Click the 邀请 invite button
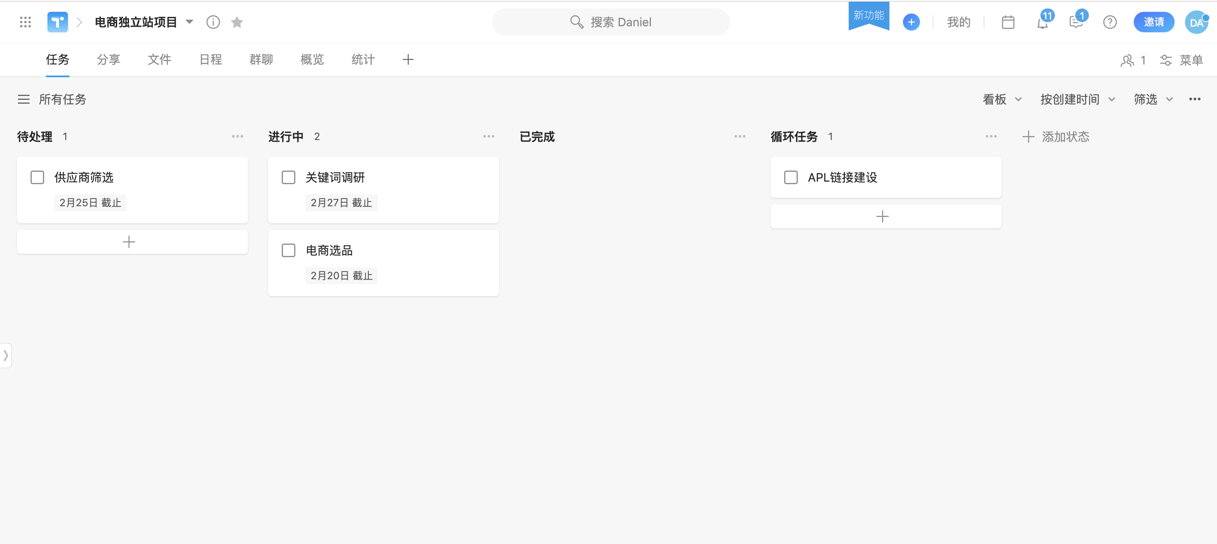This screenshot has width=1217, height=544. pyautogui.click(x=1154, y=22)
